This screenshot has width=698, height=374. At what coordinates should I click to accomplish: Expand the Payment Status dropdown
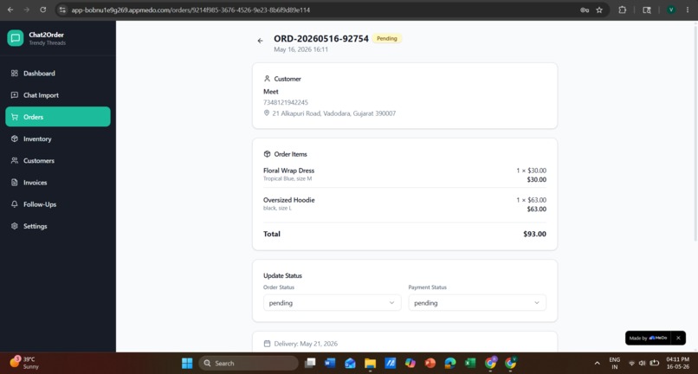point(477,303)
